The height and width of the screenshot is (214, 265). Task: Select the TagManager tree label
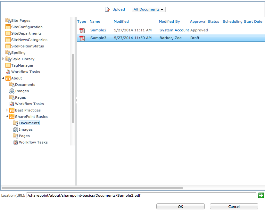click(22, 66)
